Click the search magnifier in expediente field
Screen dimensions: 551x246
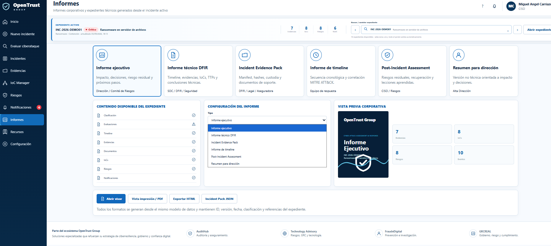366,29
